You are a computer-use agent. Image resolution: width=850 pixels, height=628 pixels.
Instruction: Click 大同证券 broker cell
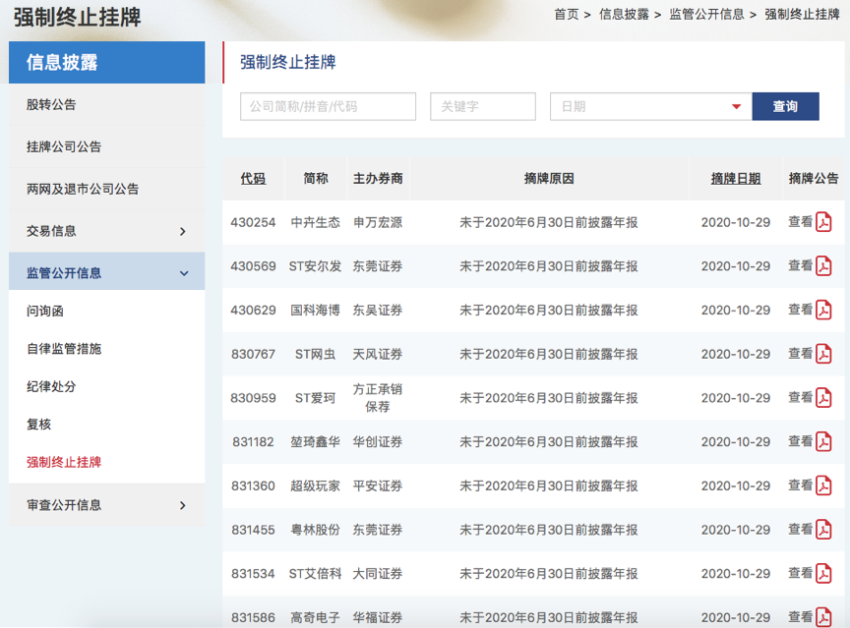(x=378, y=573)
